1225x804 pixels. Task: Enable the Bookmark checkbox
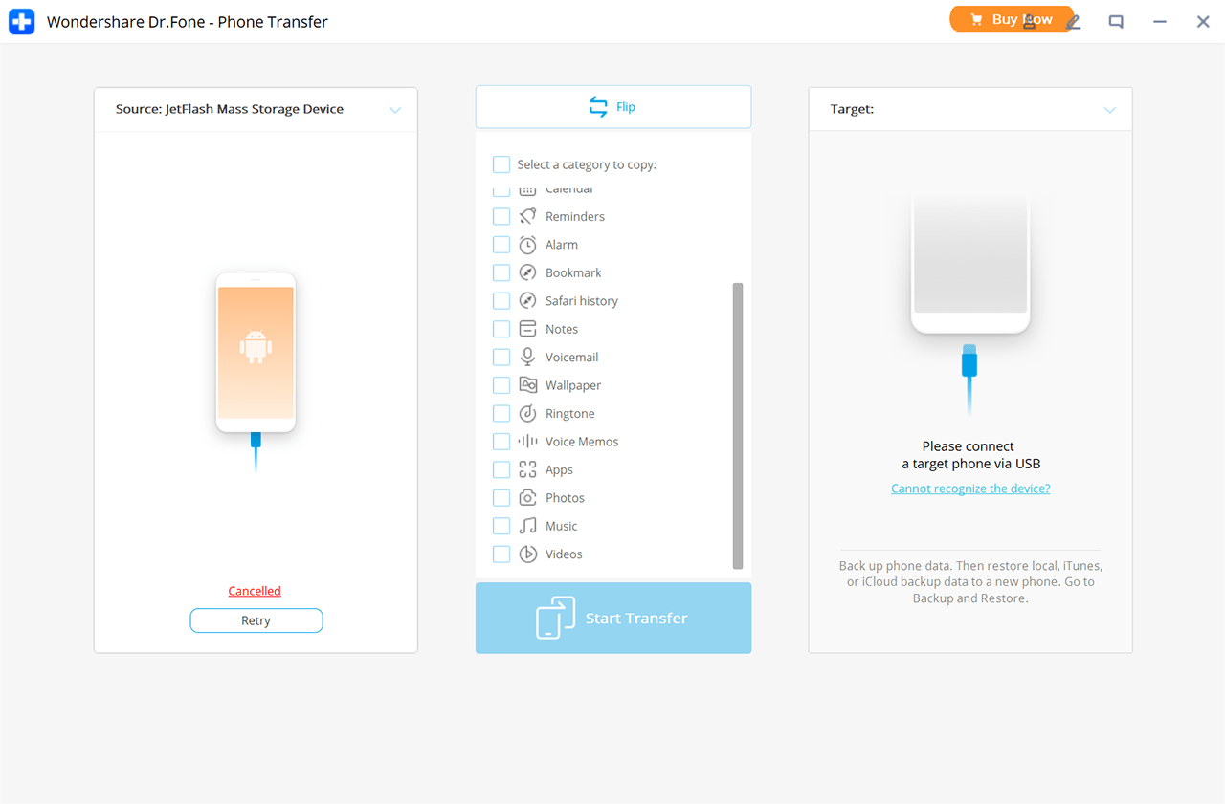click(x=501, y=272)
